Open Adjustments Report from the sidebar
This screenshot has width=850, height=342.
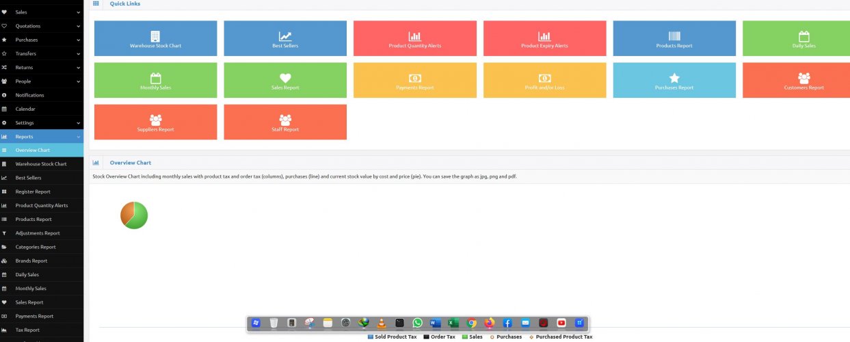42,233
